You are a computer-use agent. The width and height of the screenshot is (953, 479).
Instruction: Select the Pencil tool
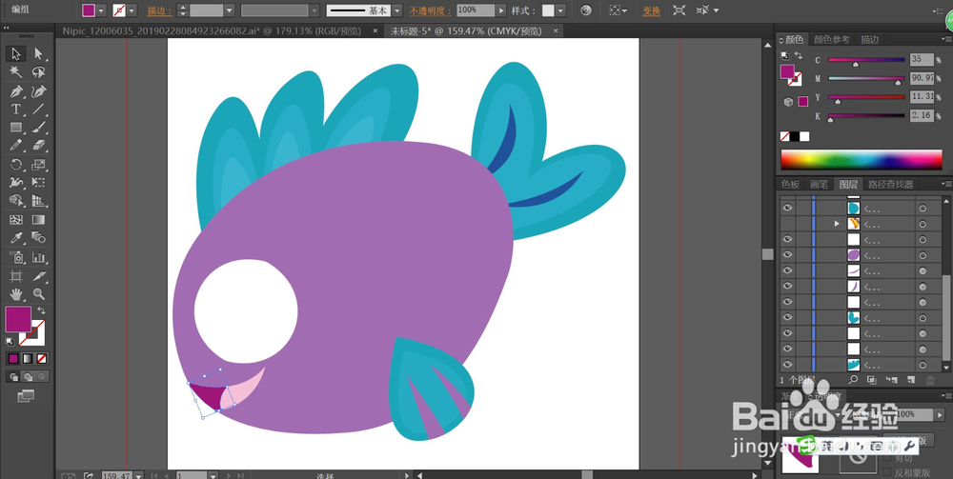16,146
